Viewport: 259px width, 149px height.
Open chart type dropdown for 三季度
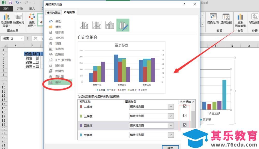[171, 116]
